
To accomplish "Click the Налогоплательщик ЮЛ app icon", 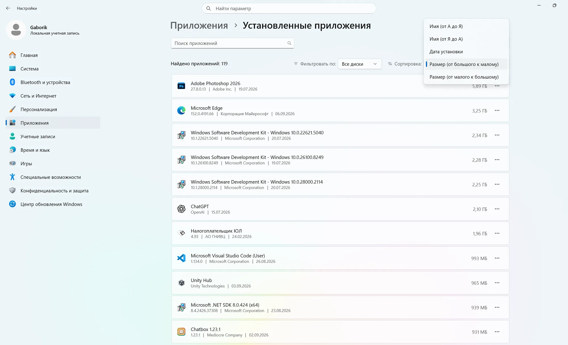I will point(181,233).
